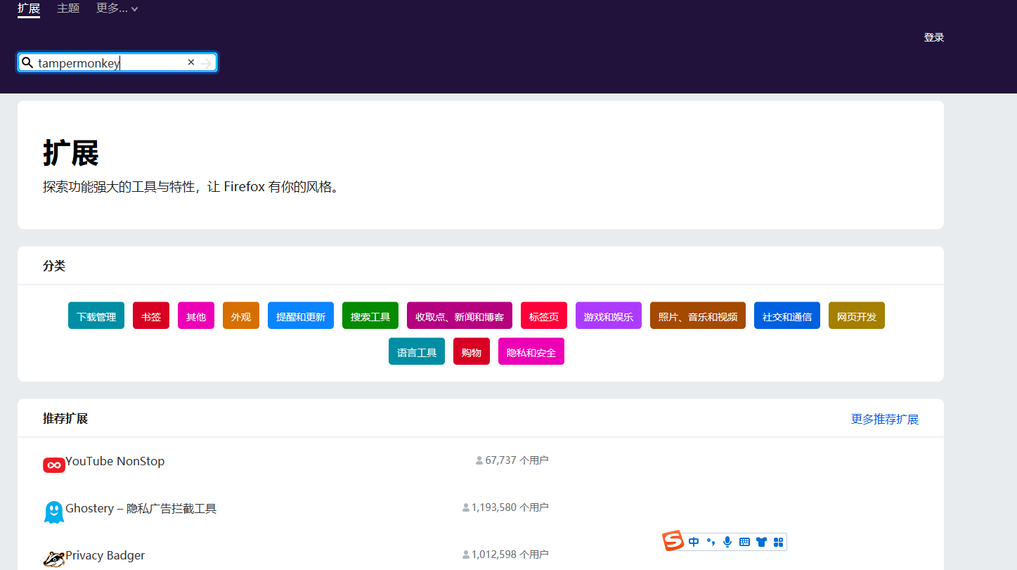
Task: Open the 外观 category
Action: [x=241, y=316]
